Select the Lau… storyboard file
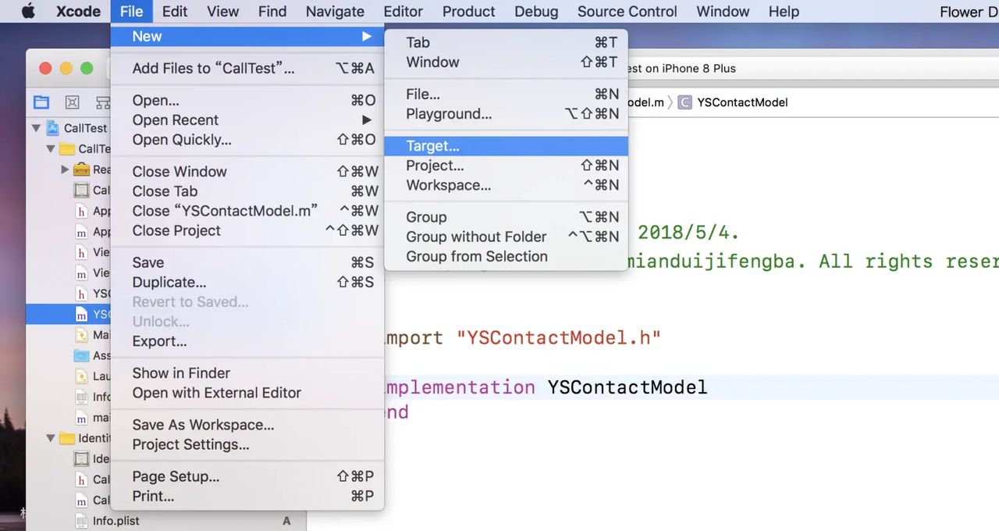Screen dimensions: 999x531 pos(91,376)
